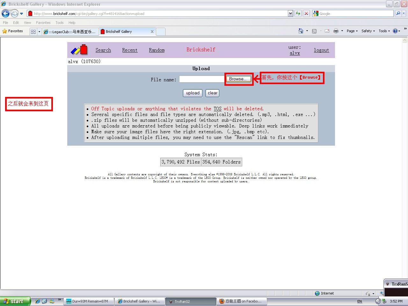Open the Edit menu
Image resolution: width=408 pixels, height=306 pixels.
(x=16, y=23)
